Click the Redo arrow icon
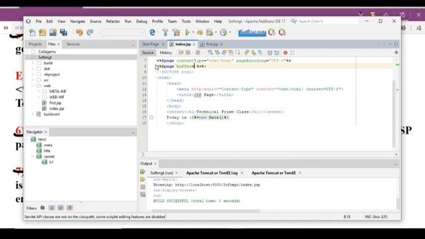 click(x=90, y=33)
